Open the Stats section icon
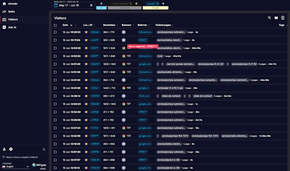 (4, 12)
